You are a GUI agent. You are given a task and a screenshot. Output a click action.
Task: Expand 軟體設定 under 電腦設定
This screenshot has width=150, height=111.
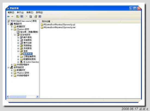[12, 26]
